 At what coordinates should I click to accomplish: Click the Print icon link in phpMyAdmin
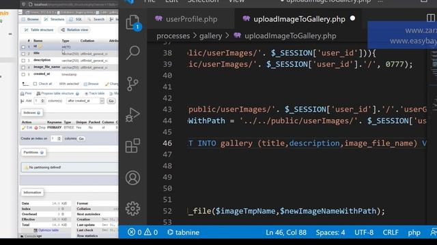(26, 94)
